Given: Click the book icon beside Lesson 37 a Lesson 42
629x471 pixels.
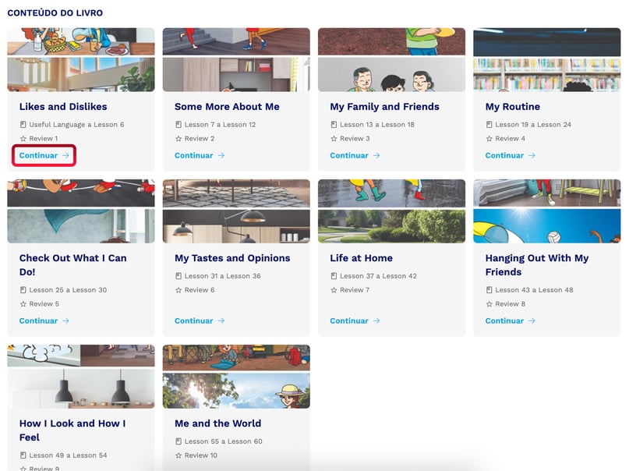Looking at the screenshot, I should pos(334,276).
